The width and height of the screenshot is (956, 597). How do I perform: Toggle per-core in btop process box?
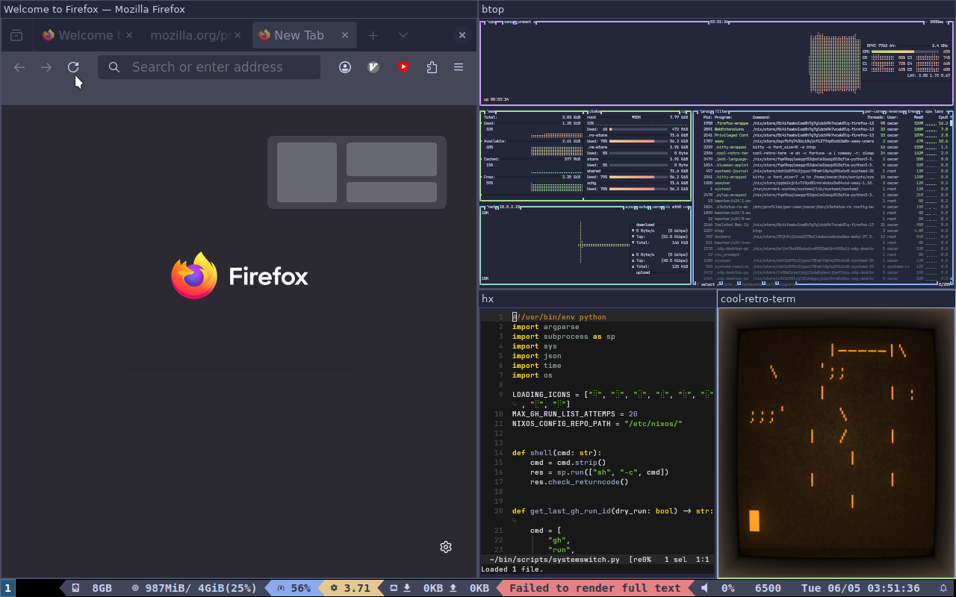pos(875,111)
